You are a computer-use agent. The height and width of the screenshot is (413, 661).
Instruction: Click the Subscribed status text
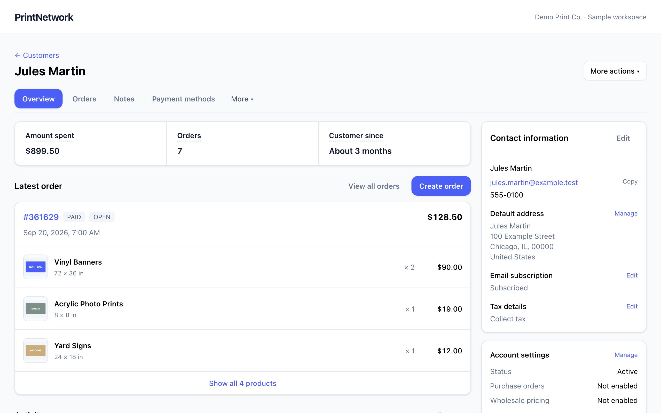pyautogui.click(x=509, y=288)
